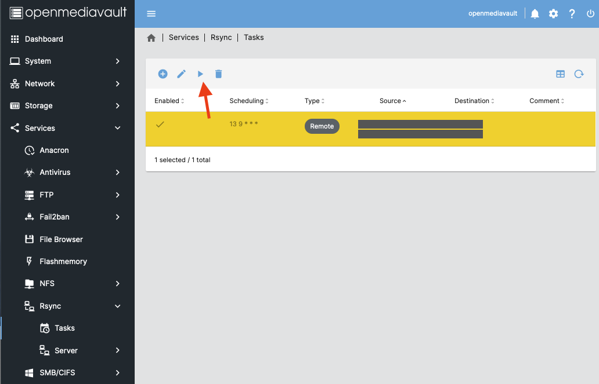This screenshot has height=384, width=599.
Task: Open the notifications bell
Action: coord(535,13)
